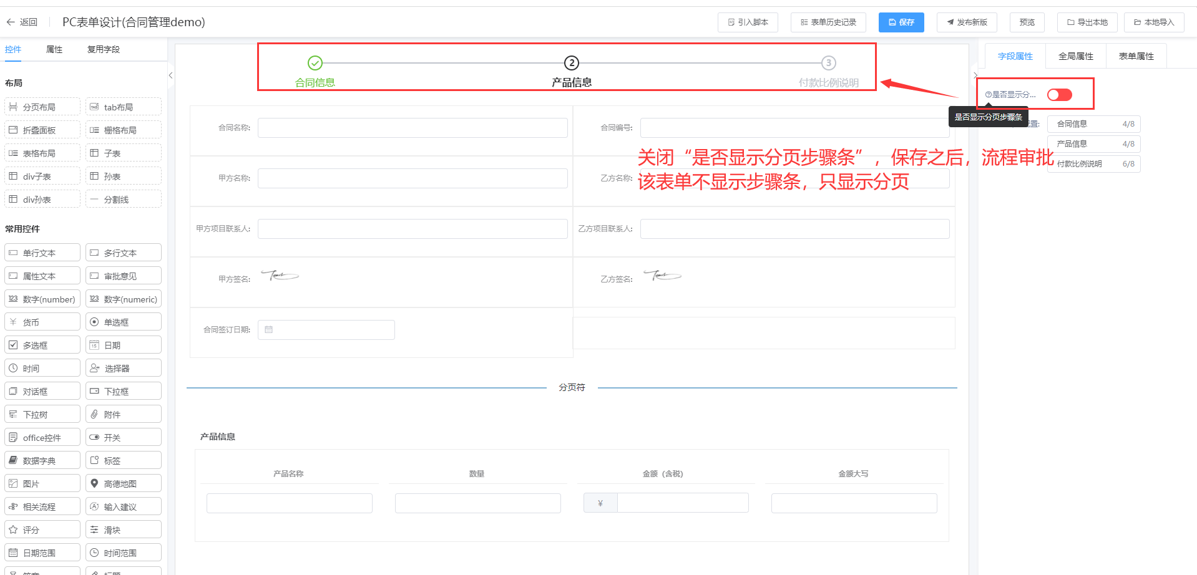Choose the 货币 currency control
Image resolution: width=1197 pixels, height=575 pixels.
tap(42, 322)
